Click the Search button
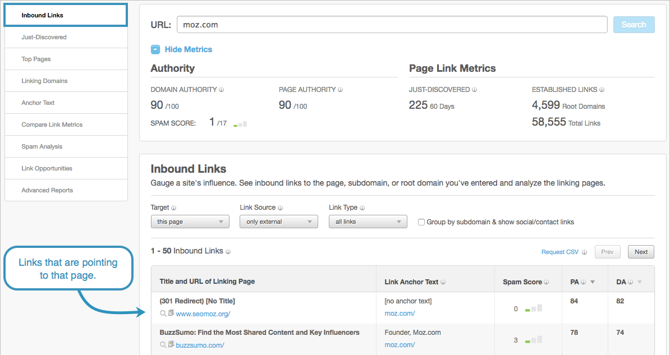The width and height of the screenshot is (670, 355). (x=634, y=25)
